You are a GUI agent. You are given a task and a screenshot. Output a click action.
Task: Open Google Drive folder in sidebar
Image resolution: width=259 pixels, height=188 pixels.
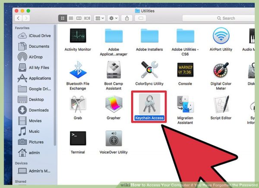click(x=35, y=89)
